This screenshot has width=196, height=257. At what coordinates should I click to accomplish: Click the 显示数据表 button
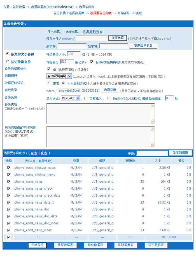coord(180,153)
